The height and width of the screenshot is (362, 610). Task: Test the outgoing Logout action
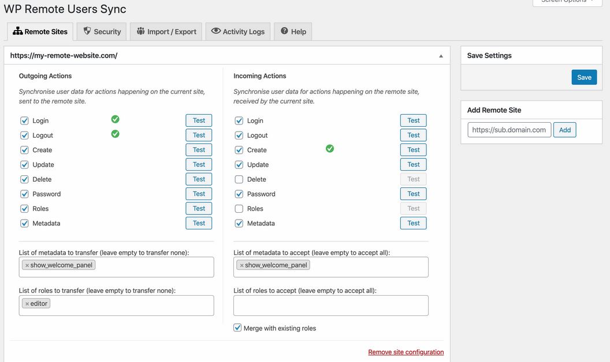click(199, 135)
